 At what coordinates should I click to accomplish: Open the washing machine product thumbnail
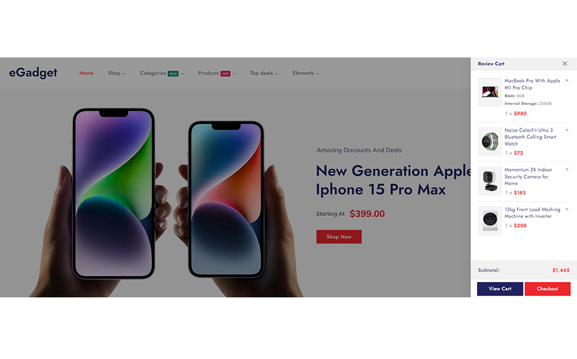(x=490, y=221)
